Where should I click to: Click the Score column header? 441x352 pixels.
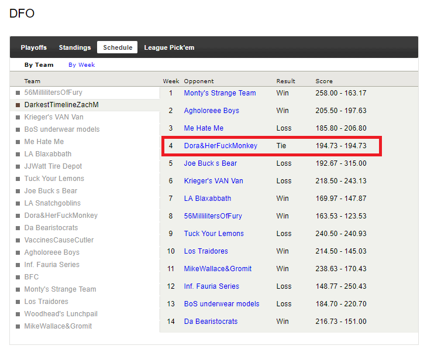pos(324,81)
